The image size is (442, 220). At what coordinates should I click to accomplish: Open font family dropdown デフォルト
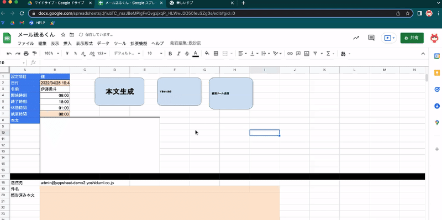click(x=127, y=54)
